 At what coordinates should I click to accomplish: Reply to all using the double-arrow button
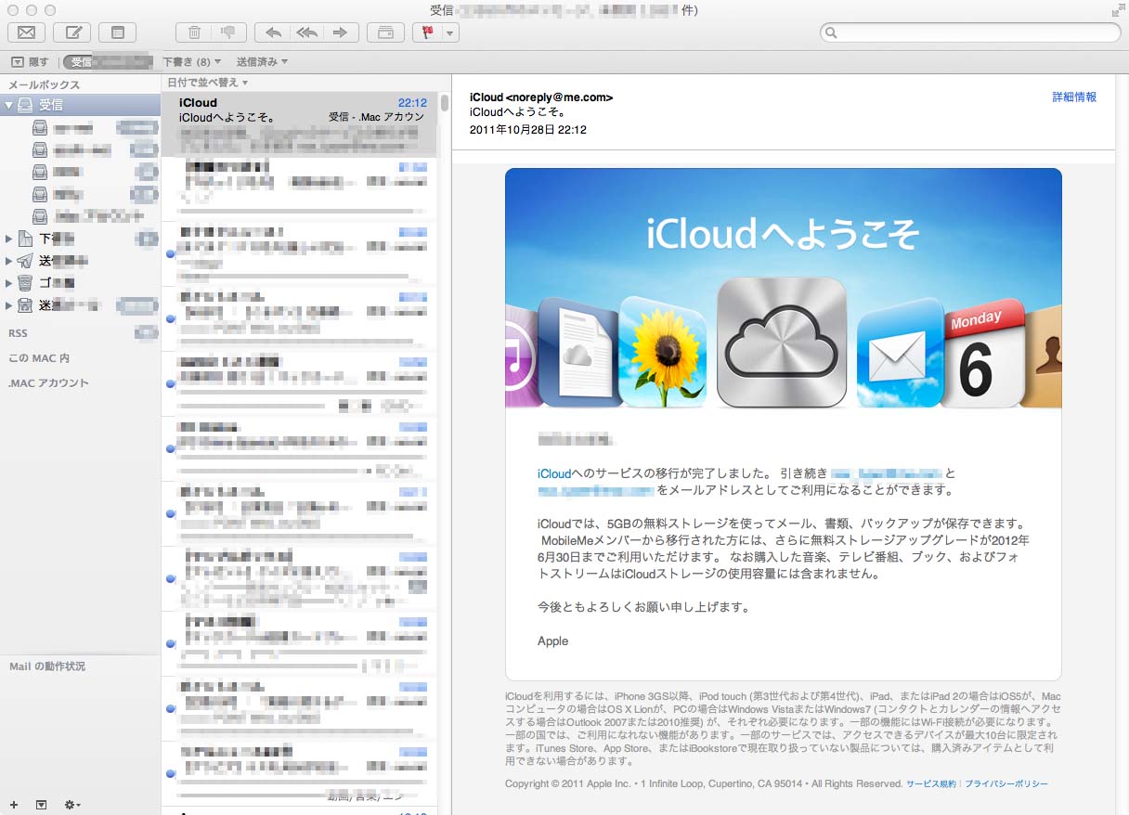[306, 32]
